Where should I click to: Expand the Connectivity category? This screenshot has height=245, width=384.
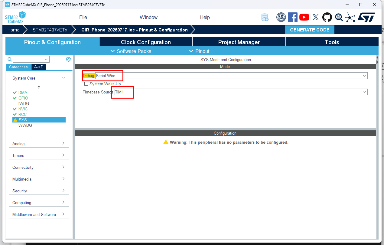pos(39,167)
